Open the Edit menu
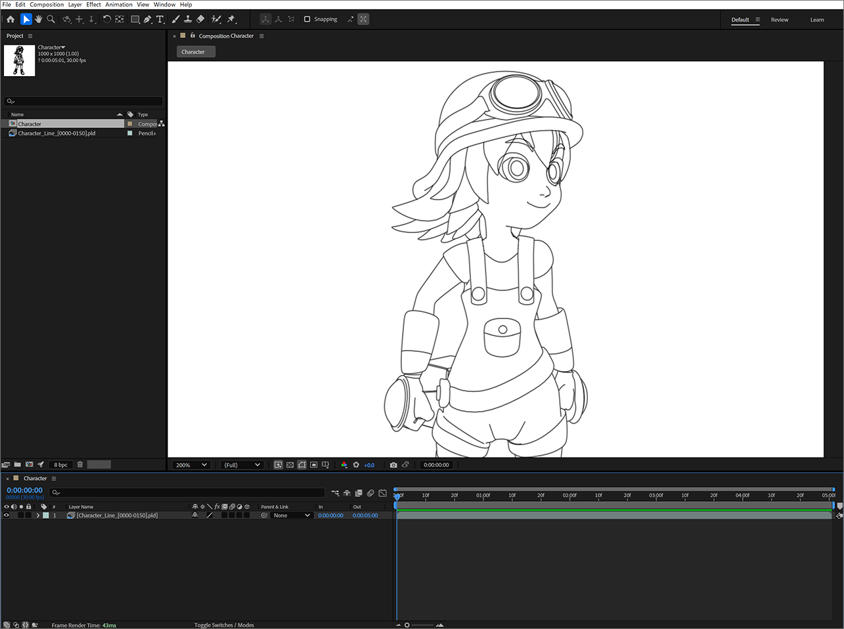844x629 pixels. [x=20, y=5]
